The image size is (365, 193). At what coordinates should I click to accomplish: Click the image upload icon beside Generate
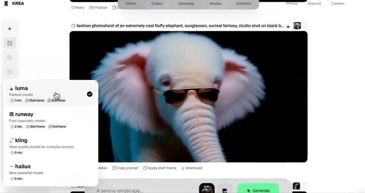225,190
